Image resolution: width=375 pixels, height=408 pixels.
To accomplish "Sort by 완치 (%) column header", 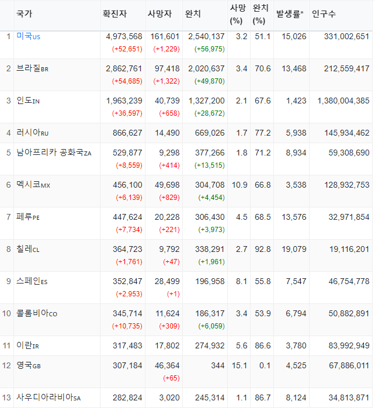I will (x=261, y=14).
